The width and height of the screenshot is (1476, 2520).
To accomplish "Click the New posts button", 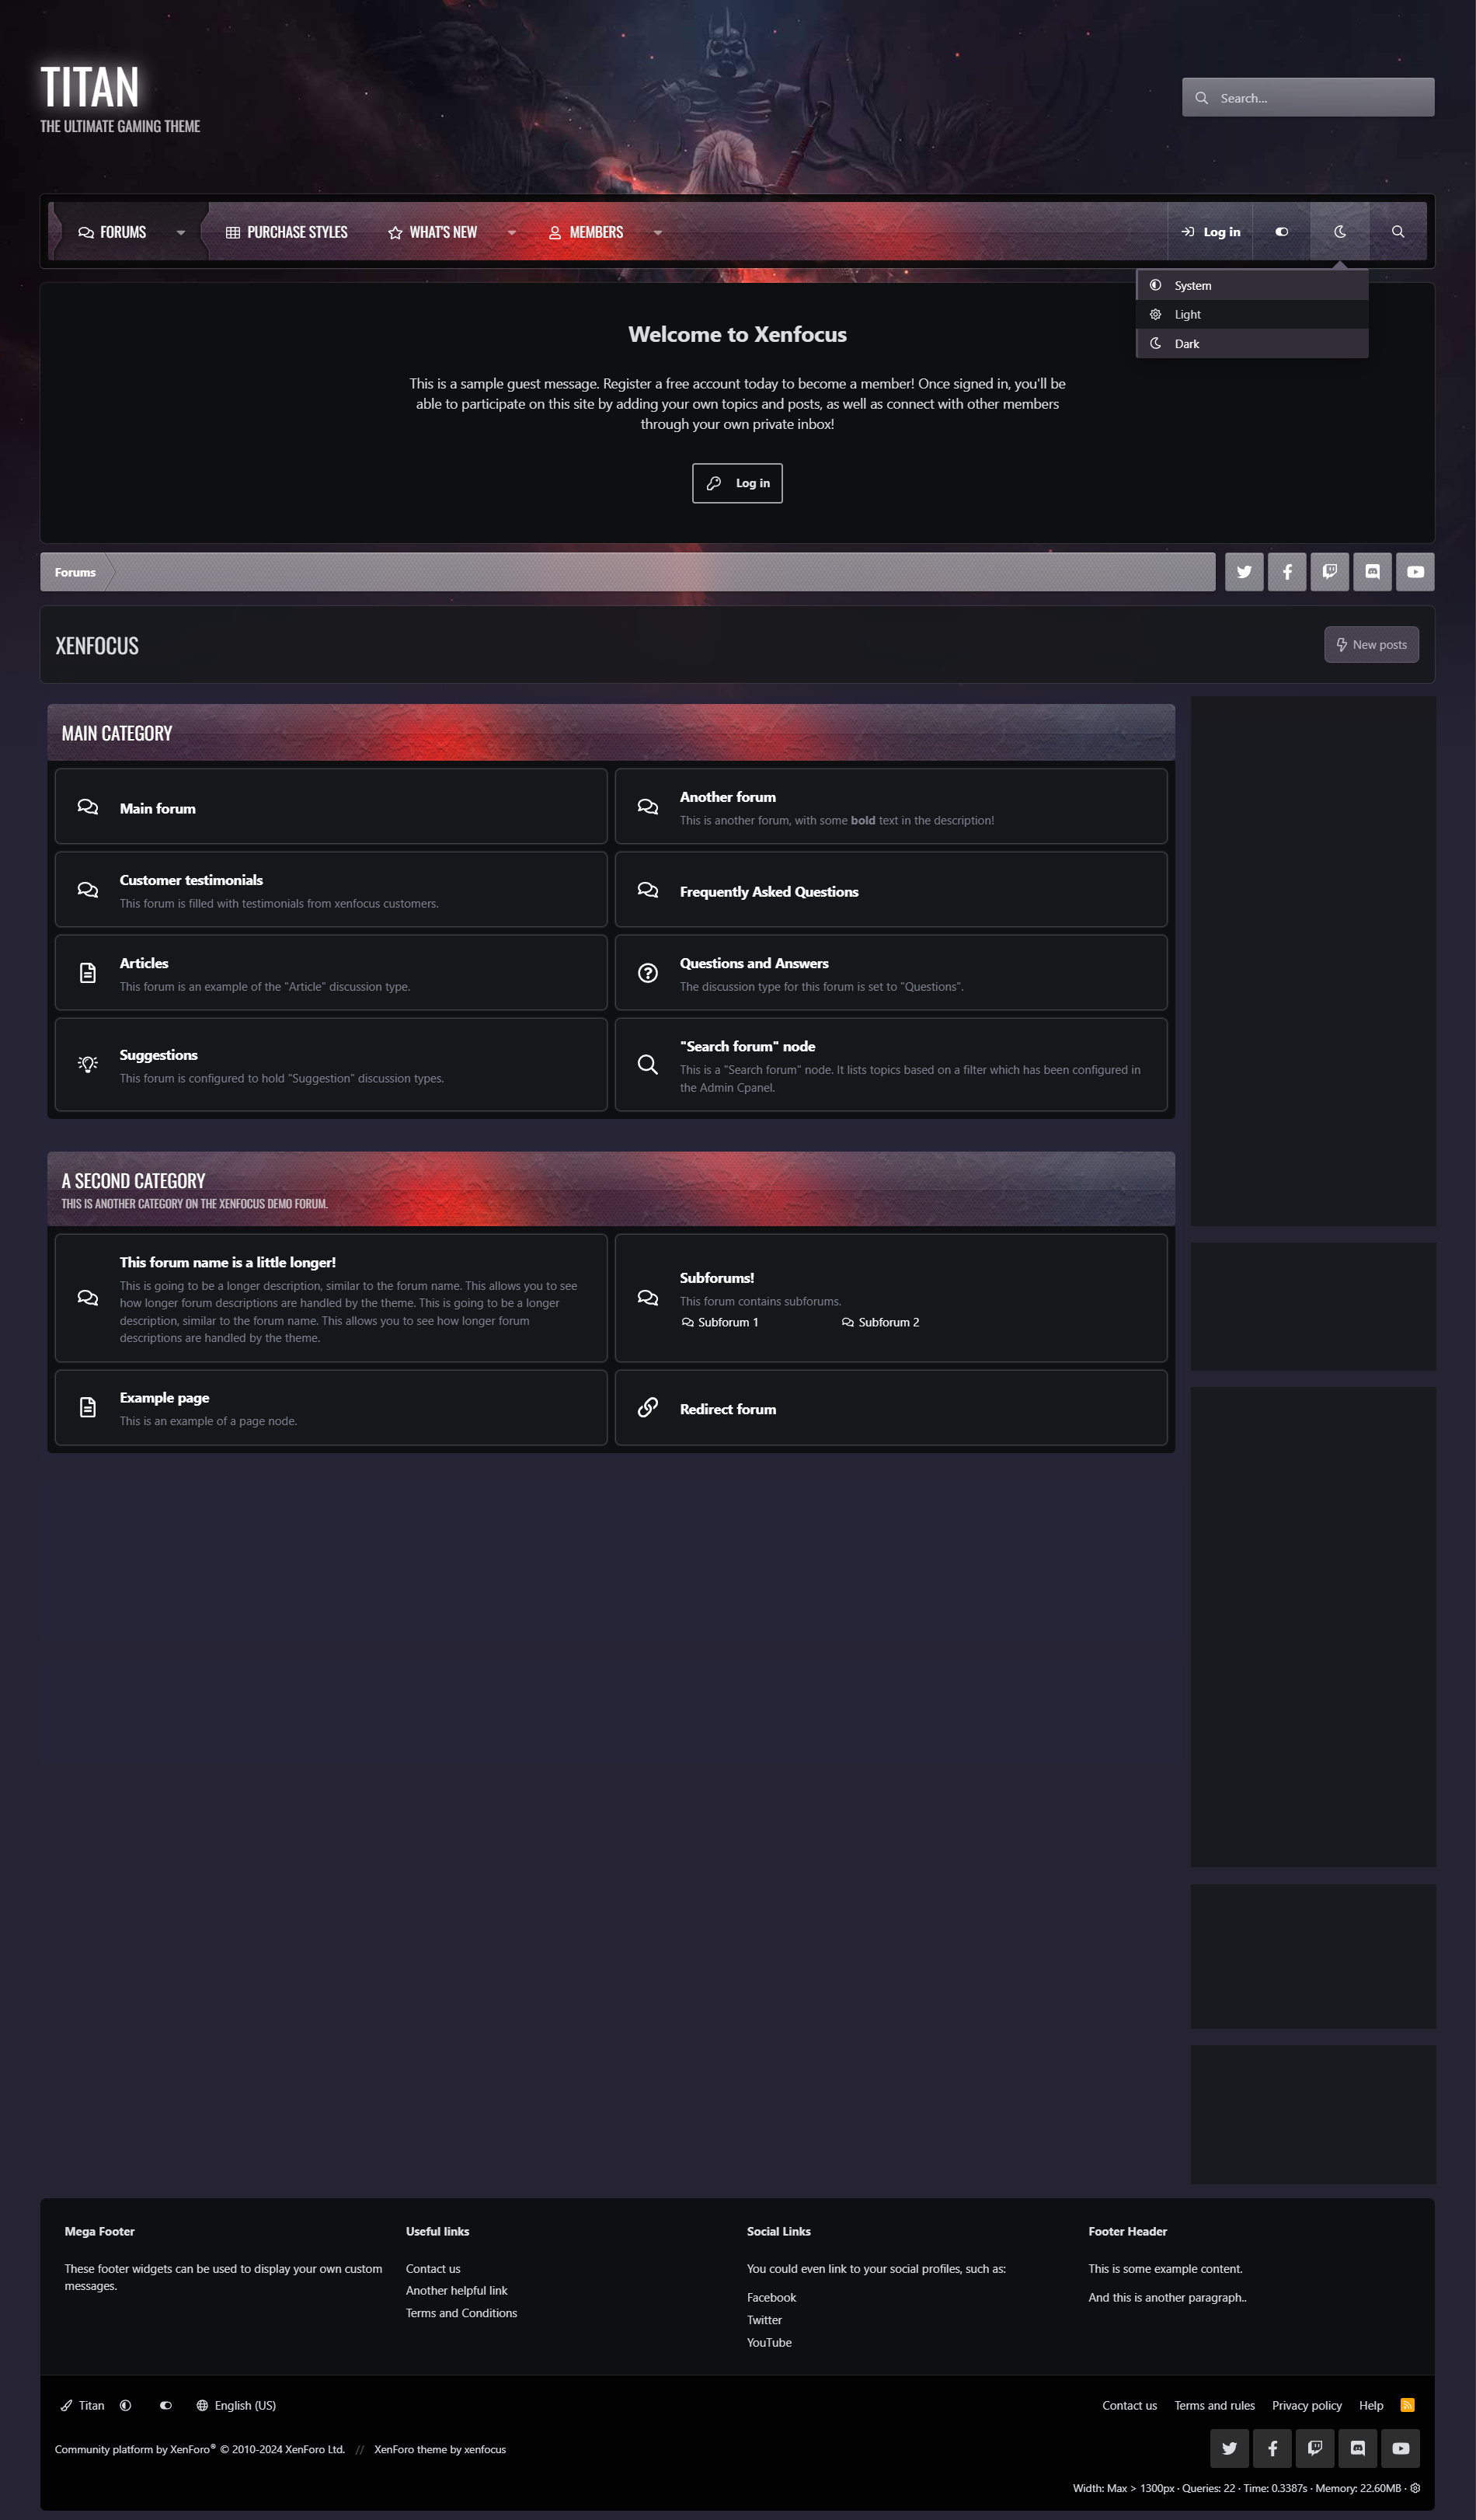I will click(x=1371, y=645).
